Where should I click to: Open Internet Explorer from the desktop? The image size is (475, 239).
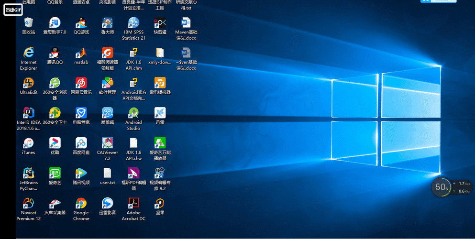29,53
